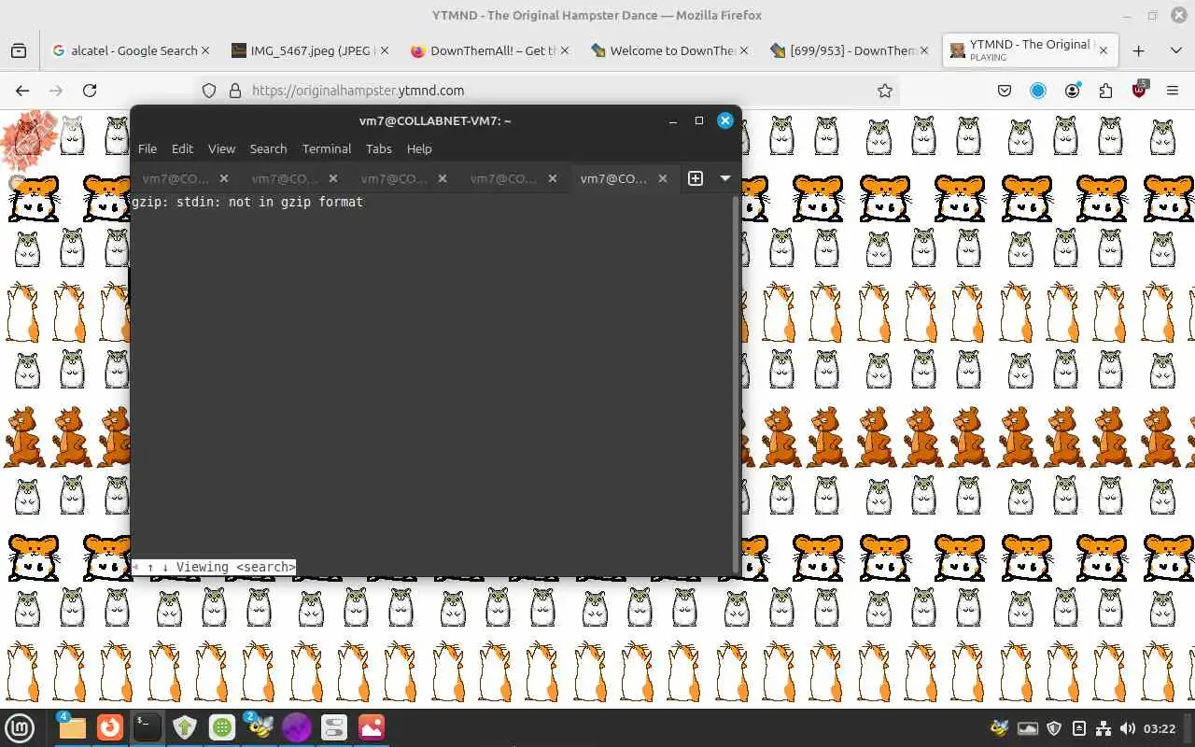Switch to Firefox from the taskbar
The width and height of the screenshot is (1195, 747).
coord(110,726)
